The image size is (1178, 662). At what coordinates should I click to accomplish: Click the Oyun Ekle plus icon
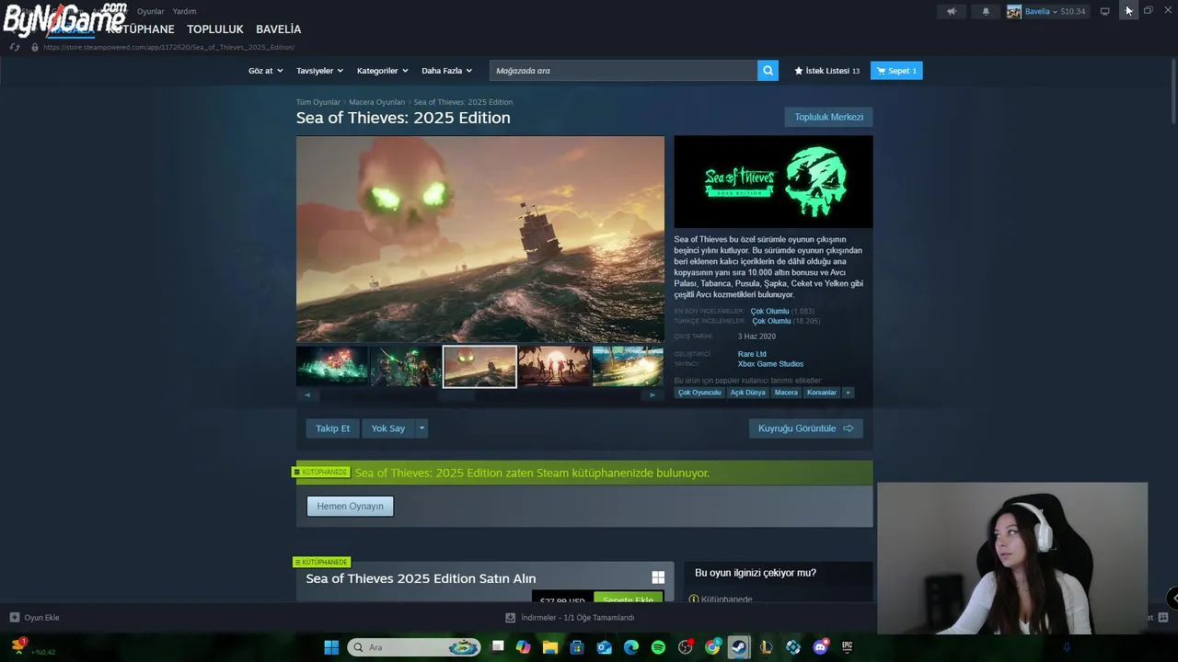click(15, 617)
